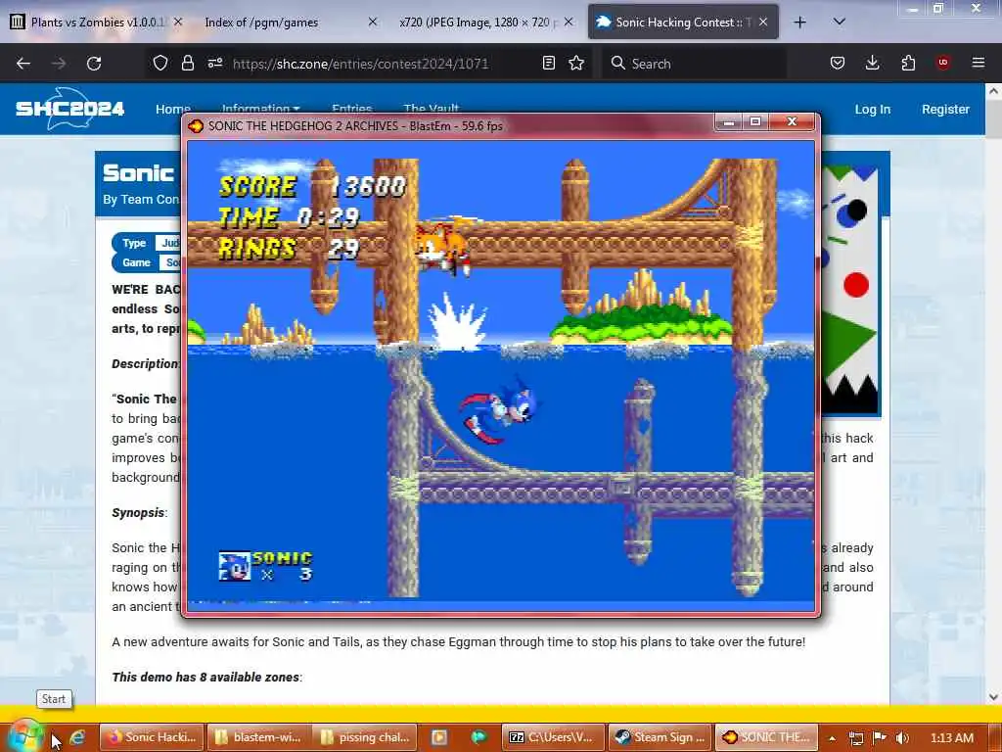Image resolution: width=1002 pixels, height=752 pixels.
Task: Maximize the BlastEm emulator window
Action: click(x=755, y=121)
